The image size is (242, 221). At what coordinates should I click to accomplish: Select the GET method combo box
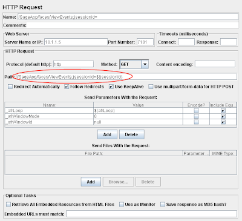134,64
